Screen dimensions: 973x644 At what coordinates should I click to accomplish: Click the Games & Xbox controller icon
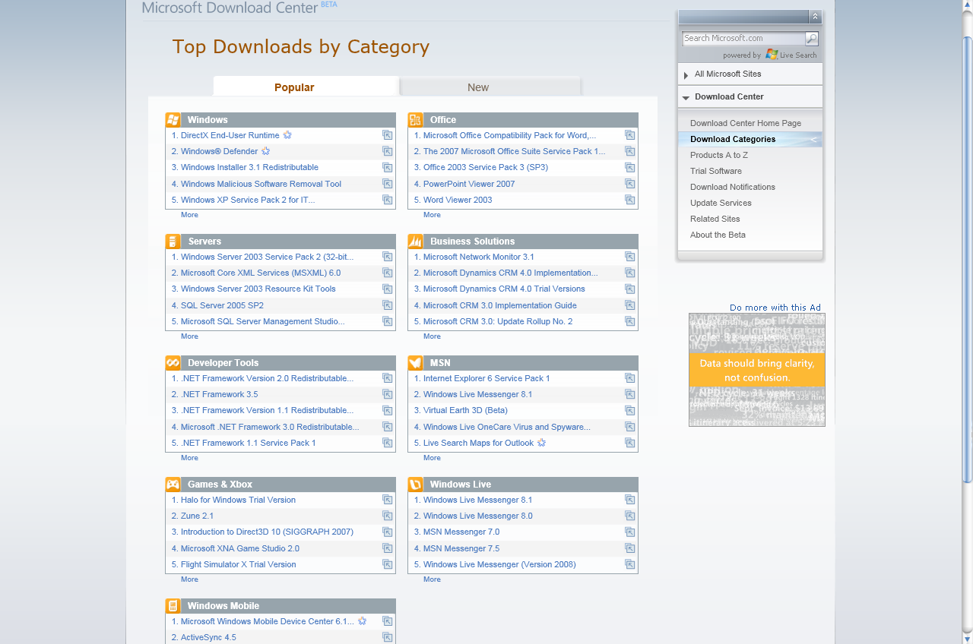pos(173,485)
